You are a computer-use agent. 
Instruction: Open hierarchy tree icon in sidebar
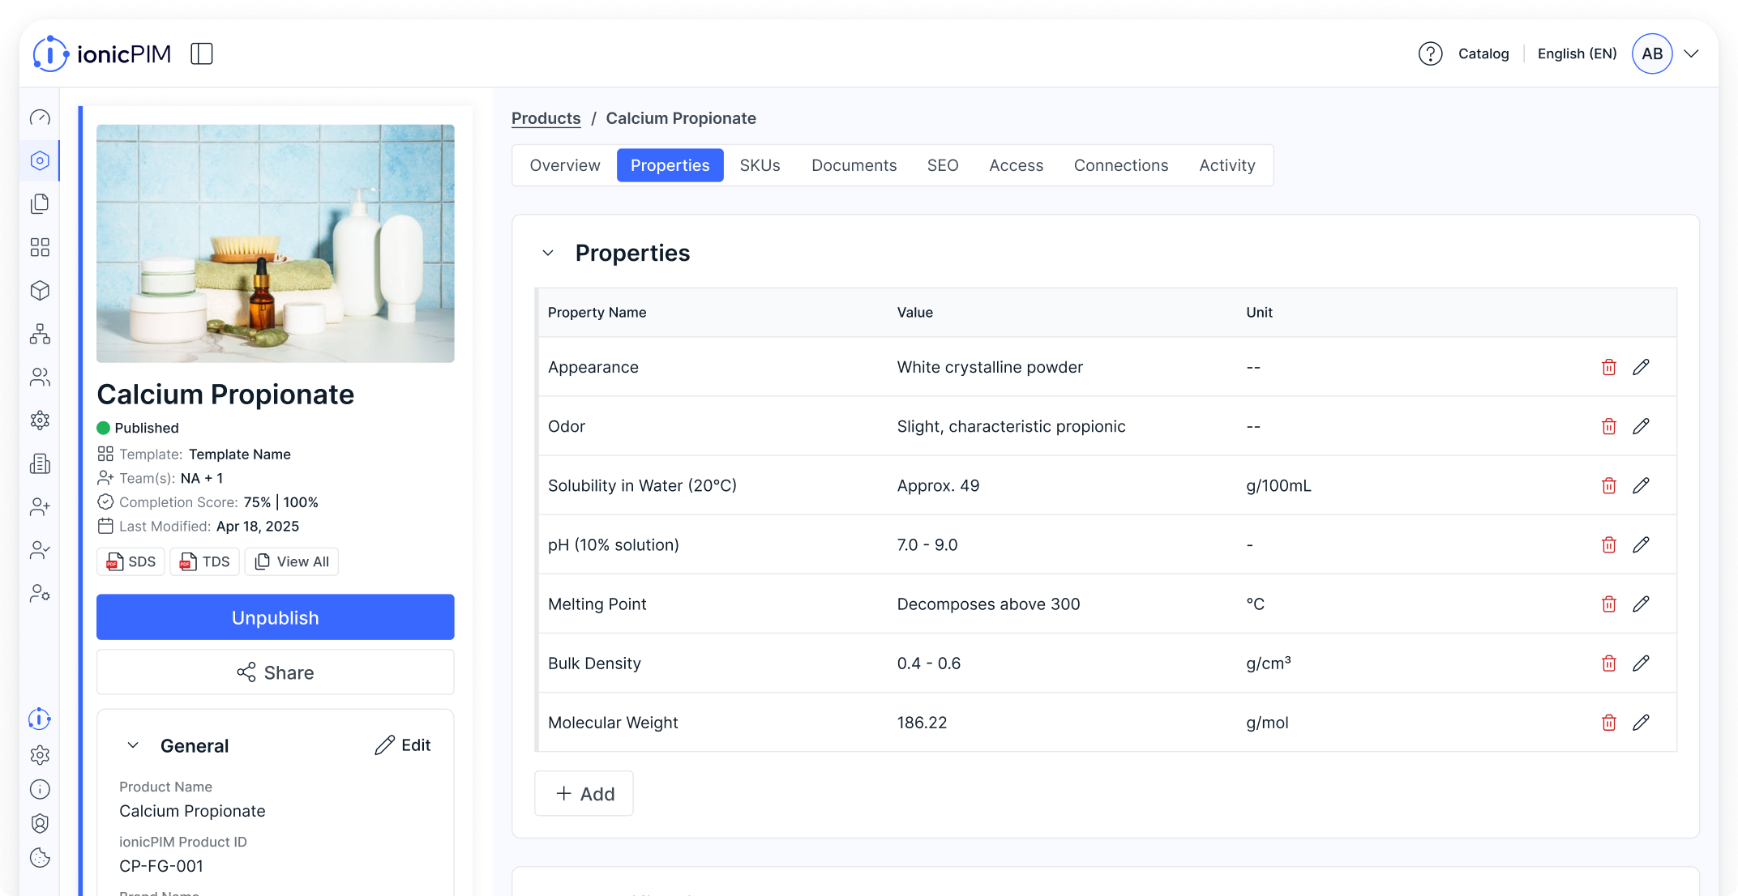click(x=40, y=334)
